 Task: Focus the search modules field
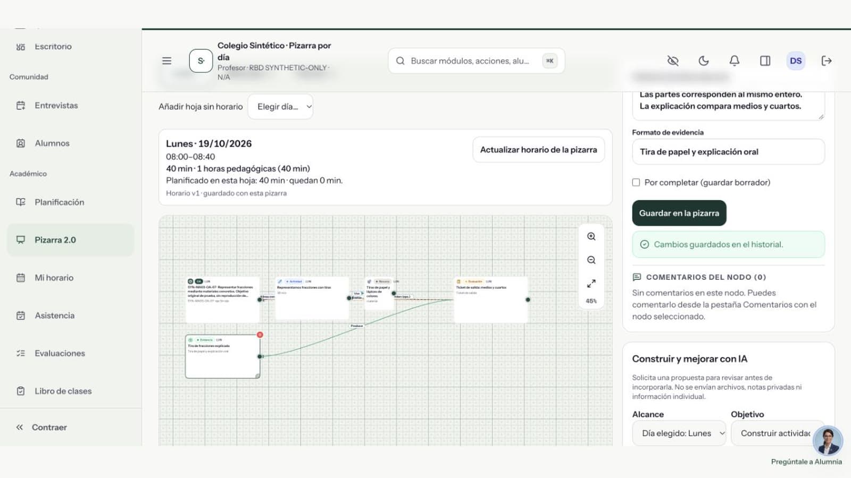point(476,61)
